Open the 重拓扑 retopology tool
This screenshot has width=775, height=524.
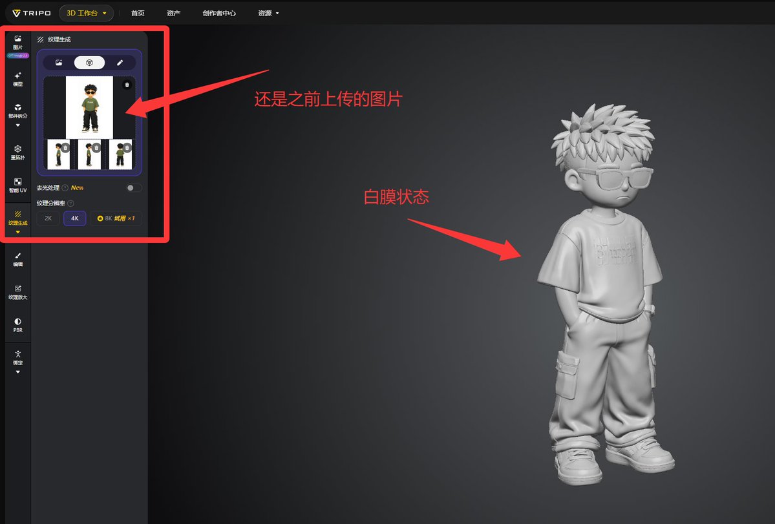coord(18,152)
